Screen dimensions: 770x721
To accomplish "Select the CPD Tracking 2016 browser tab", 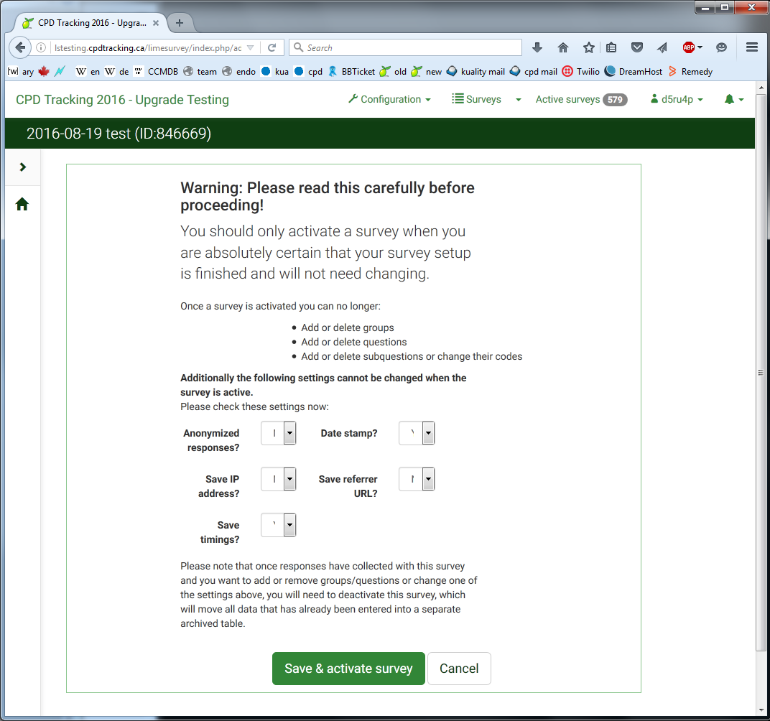I will click(x=89, y=22).
